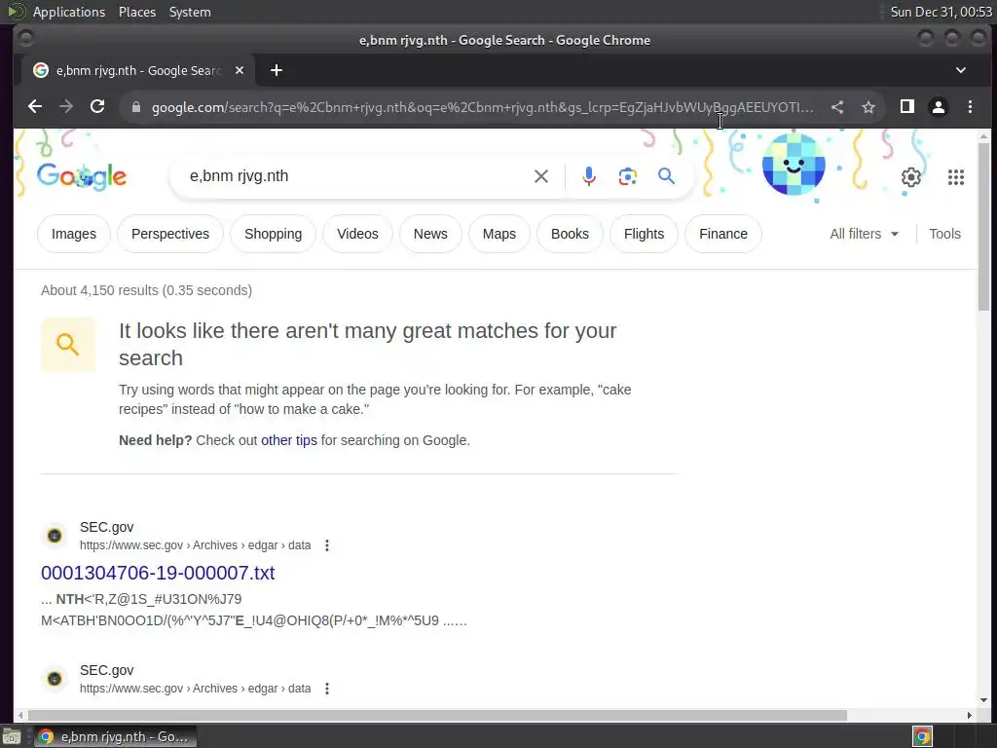Bookmark this tab with star icon

click(x=868, y=107)
